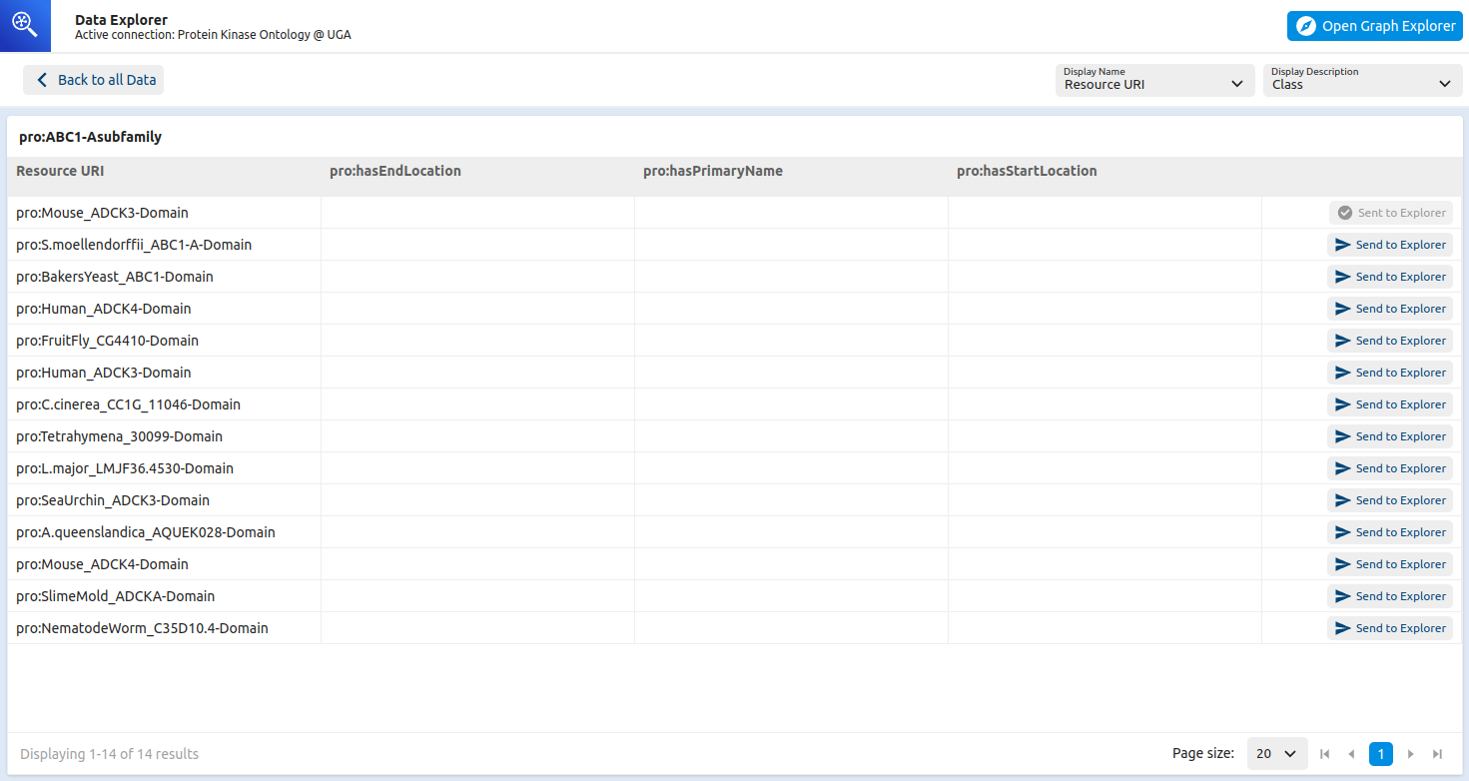The image size is (1469, 781).
Task: Go back to all Data
Action: coord(94,80)
